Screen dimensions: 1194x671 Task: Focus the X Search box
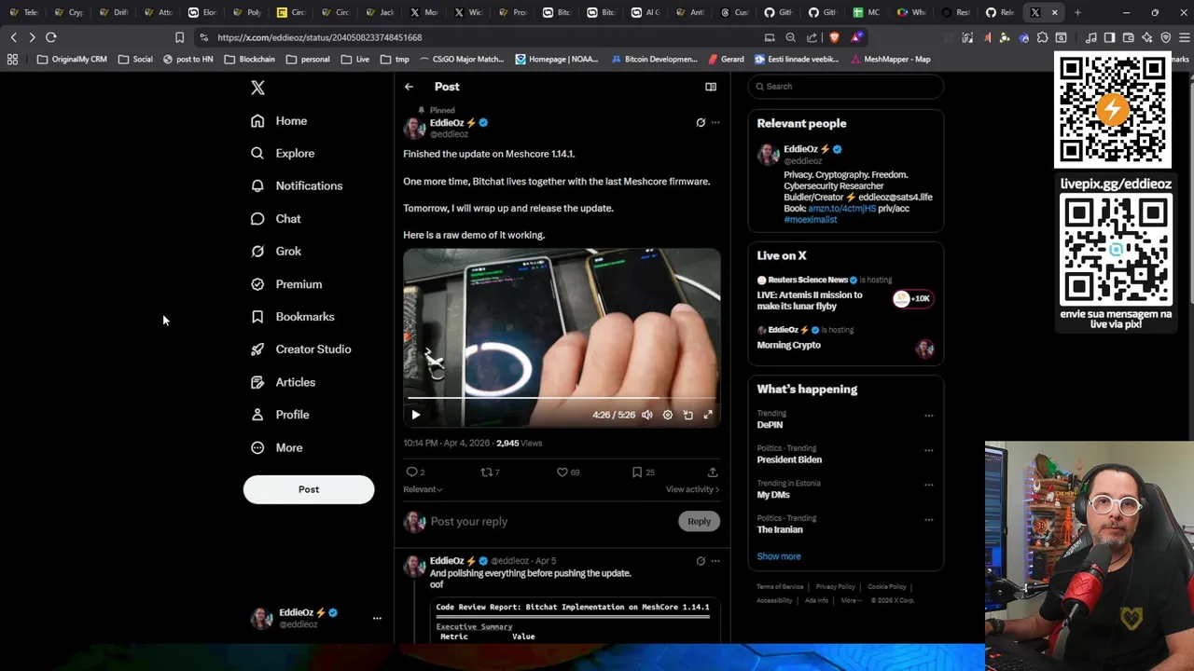tap(845, 87)
